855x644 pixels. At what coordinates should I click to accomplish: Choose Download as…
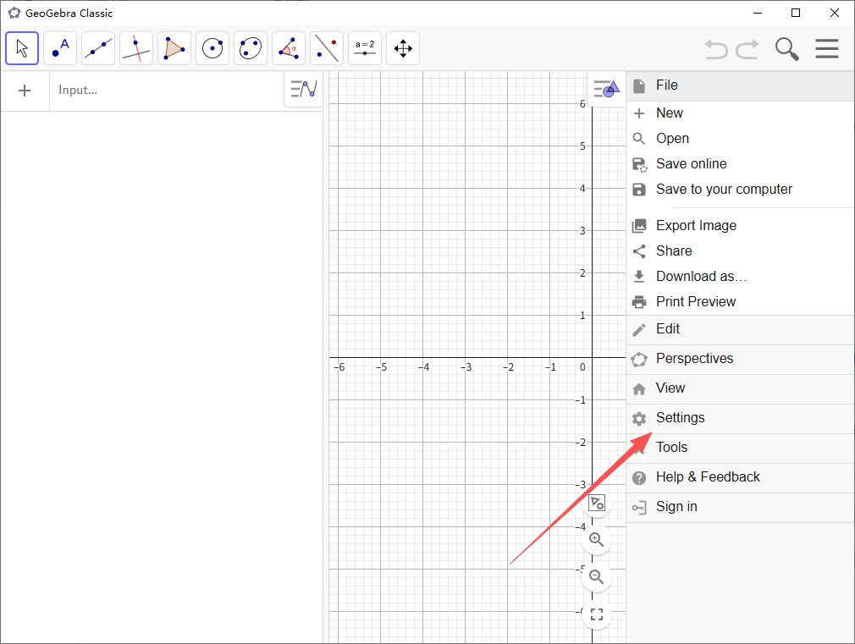pyautogui.click(x=741, y=277)
